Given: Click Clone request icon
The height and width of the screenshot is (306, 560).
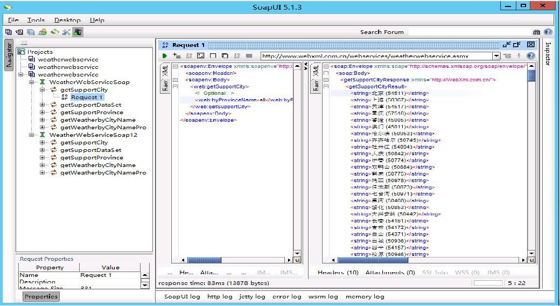Looking at the screenshot, I should (225, 56).
